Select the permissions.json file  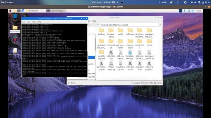click(102, 66)
